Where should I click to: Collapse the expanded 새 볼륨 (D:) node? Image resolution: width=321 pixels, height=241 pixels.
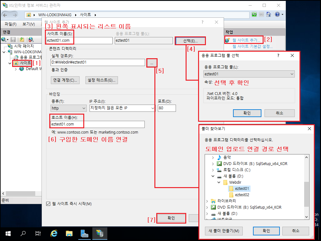click(x=213, y=176)
